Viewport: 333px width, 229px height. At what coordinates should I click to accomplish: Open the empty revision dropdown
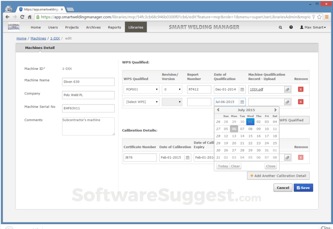(172, 102)
